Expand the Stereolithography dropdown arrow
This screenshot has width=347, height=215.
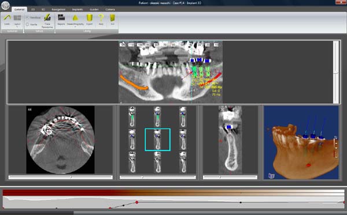click(x=75, y=27)
